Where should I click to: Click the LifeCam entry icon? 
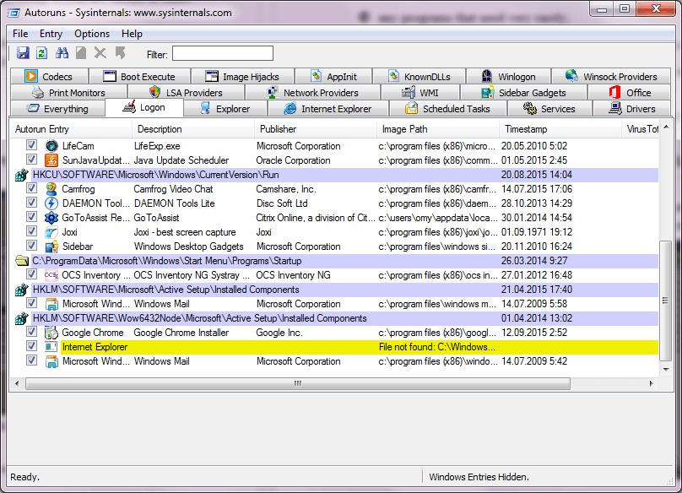click(x=51, y=146)
